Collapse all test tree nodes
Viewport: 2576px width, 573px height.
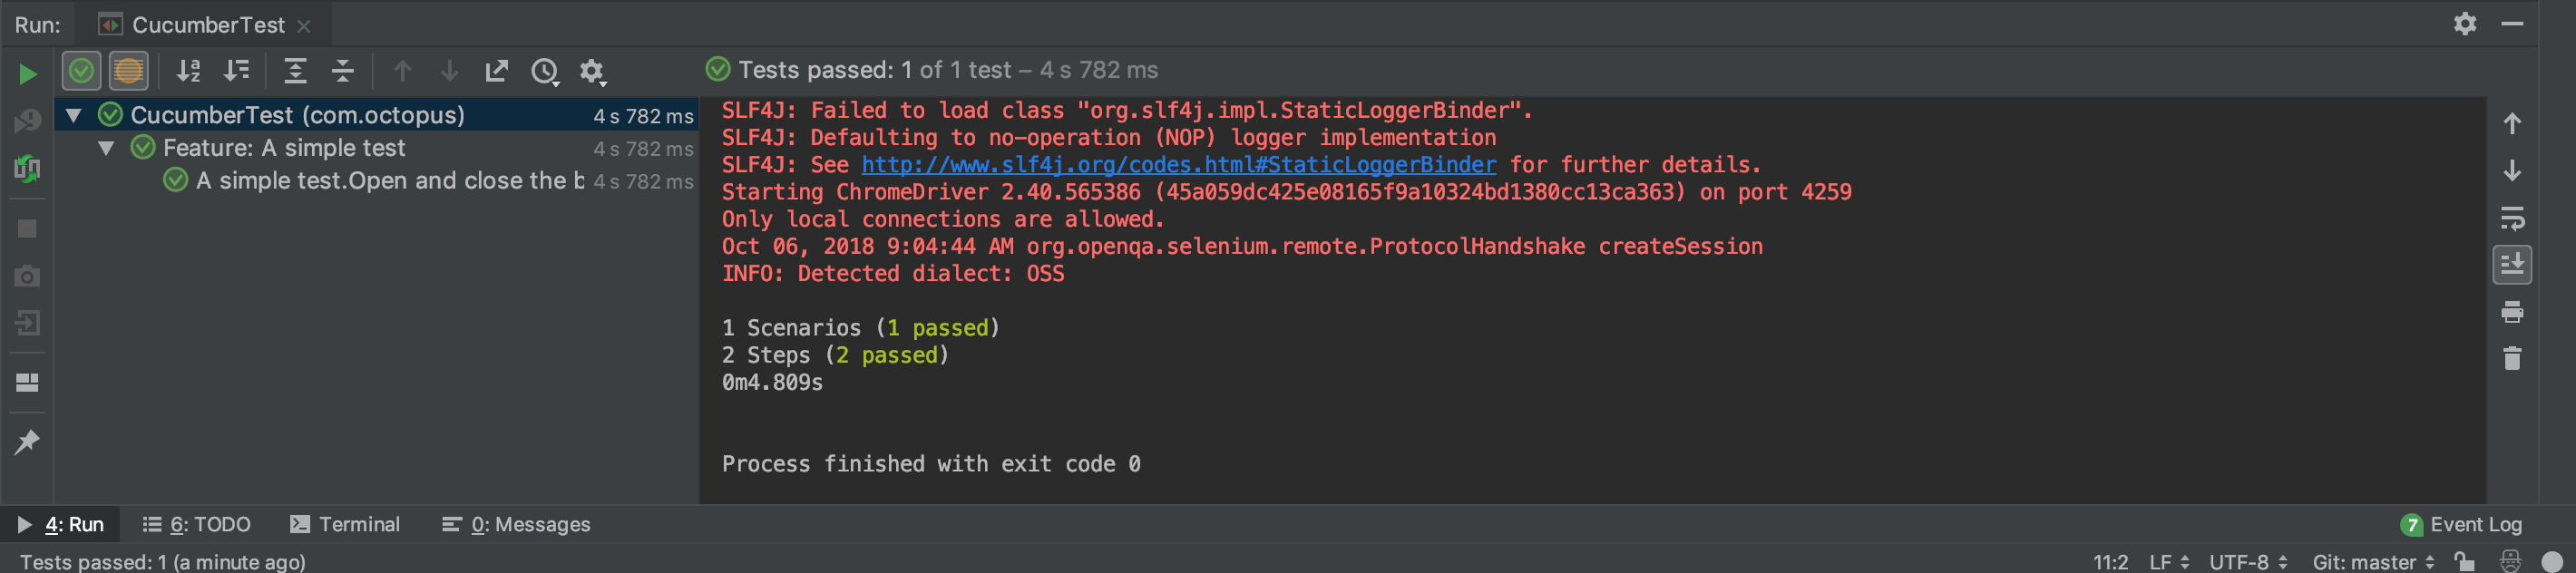pos(343,71)
